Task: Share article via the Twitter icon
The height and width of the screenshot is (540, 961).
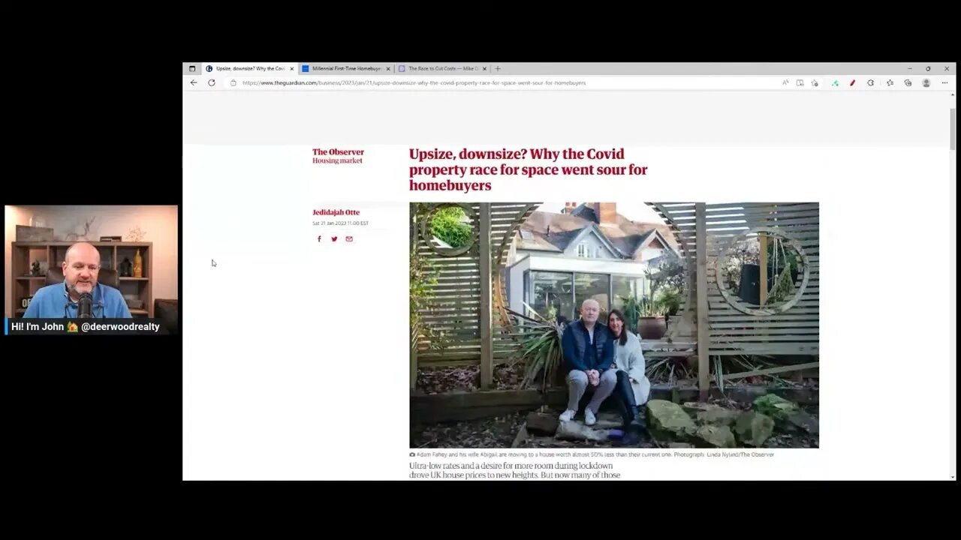Action: pyautogui.click(x=334, y=238)
